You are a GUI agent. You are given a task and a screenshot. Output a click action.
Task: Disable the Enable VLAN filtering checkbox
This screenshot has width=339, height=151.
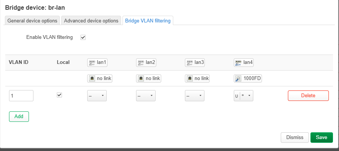point(83,37)
